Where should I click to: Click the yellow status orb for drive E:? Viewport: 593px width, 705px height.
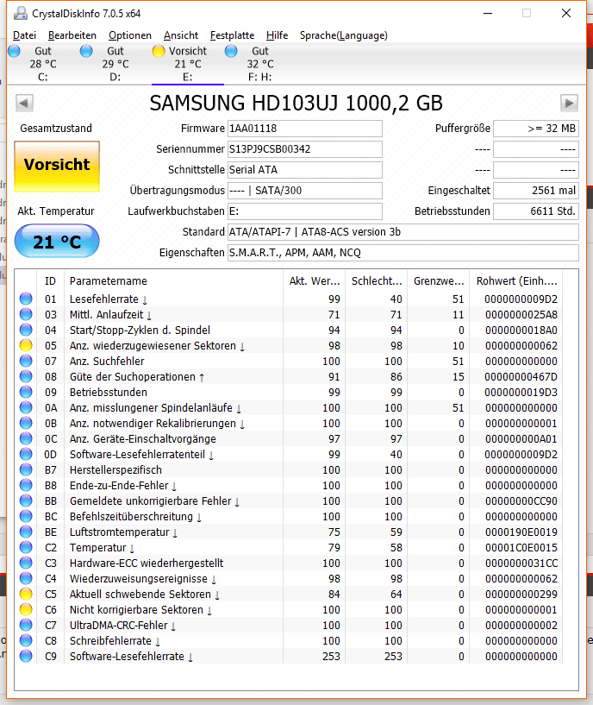pyautogui.click(x=159, y=51)
